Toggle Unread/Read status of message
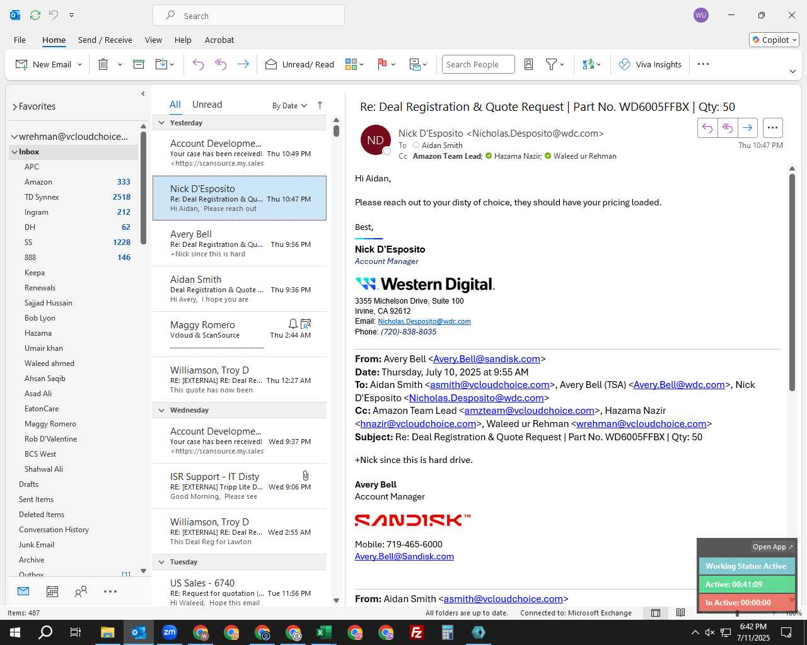Image resolution: width=807 pixels, height=645 pixels. click(299, 64)
